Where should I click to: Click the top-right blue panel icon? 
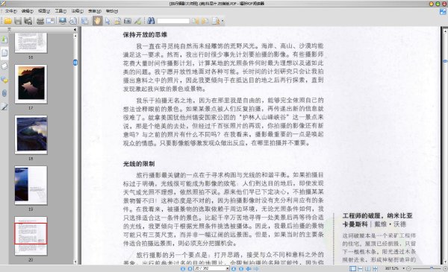coord(443,11)
